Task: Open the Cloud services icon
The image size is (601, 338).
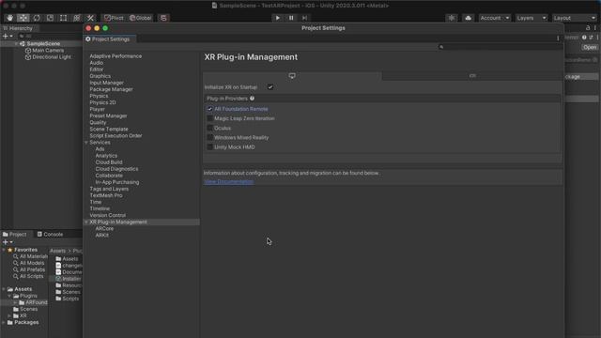Action: (x=468, y=18)
